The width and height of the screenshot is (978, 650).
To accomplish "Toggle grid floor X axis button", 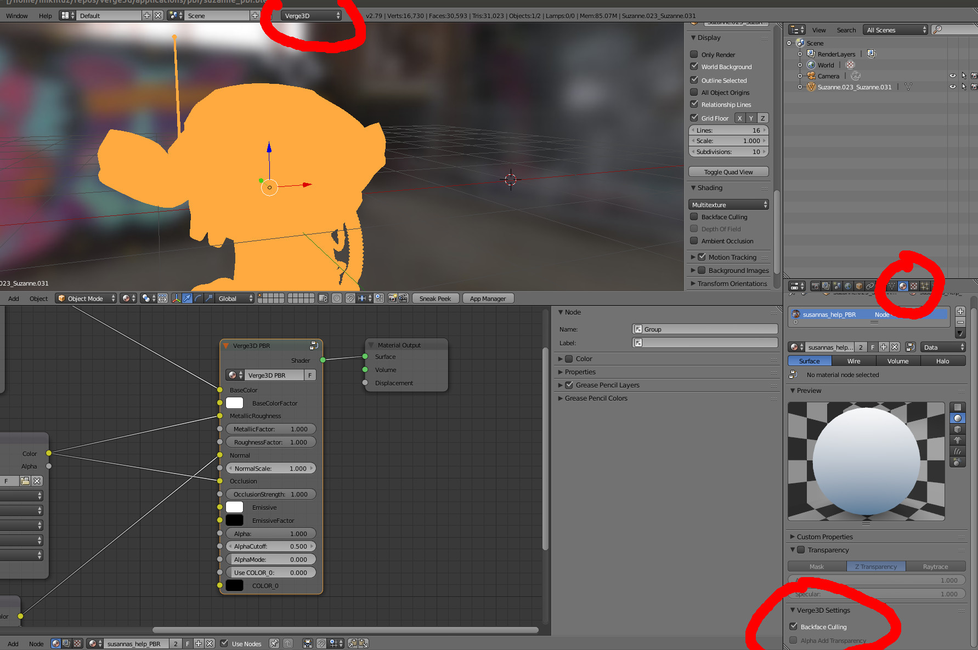I will (739, 118).
